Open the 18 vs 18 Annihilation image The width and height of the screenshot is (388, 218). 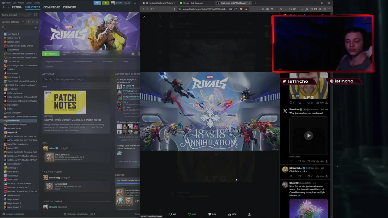(209, 111)
